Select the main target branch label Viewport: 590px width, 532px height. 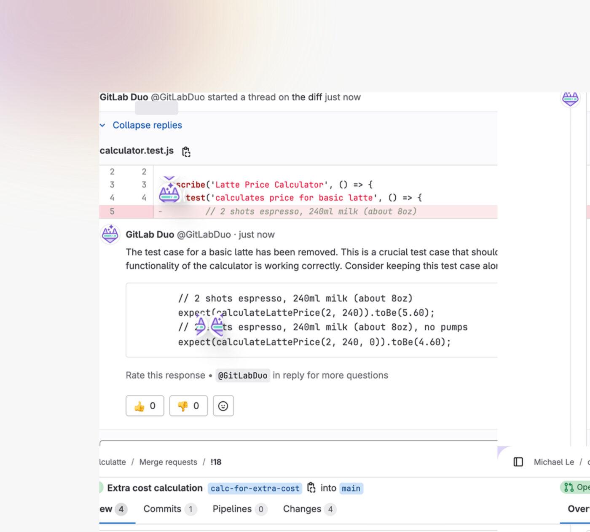351,488
